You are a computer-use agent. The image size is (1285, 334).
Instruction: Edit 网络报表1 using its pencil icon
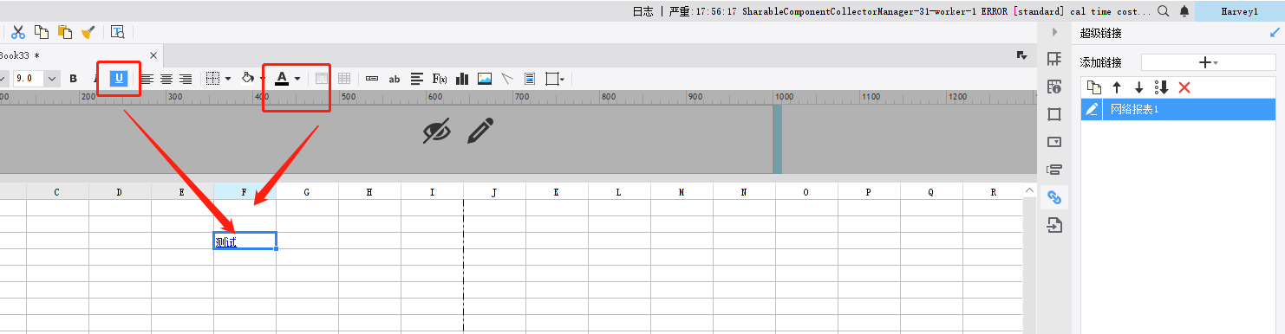coord(1093,109)
